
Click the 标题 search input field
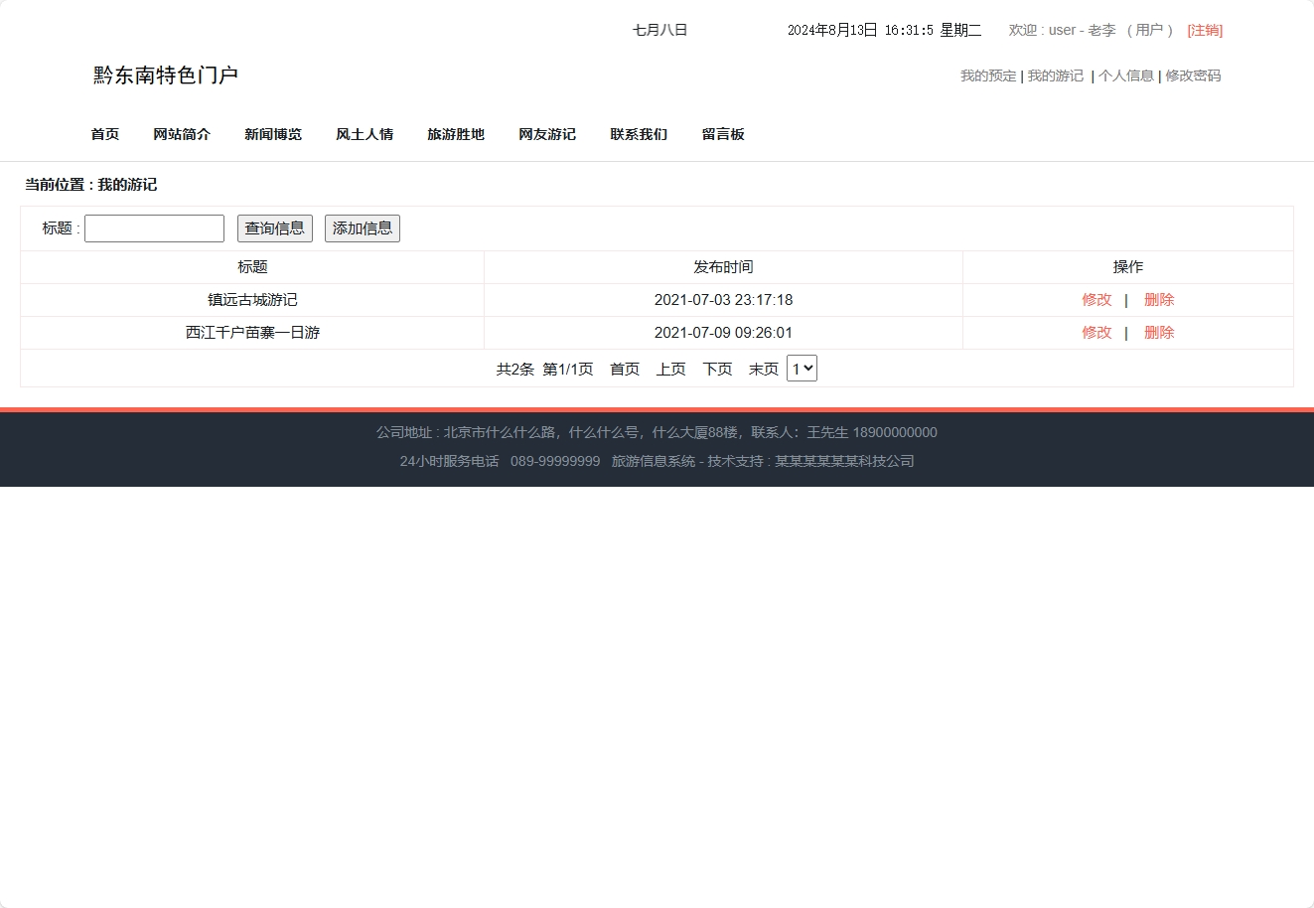[x=154, y=228]
